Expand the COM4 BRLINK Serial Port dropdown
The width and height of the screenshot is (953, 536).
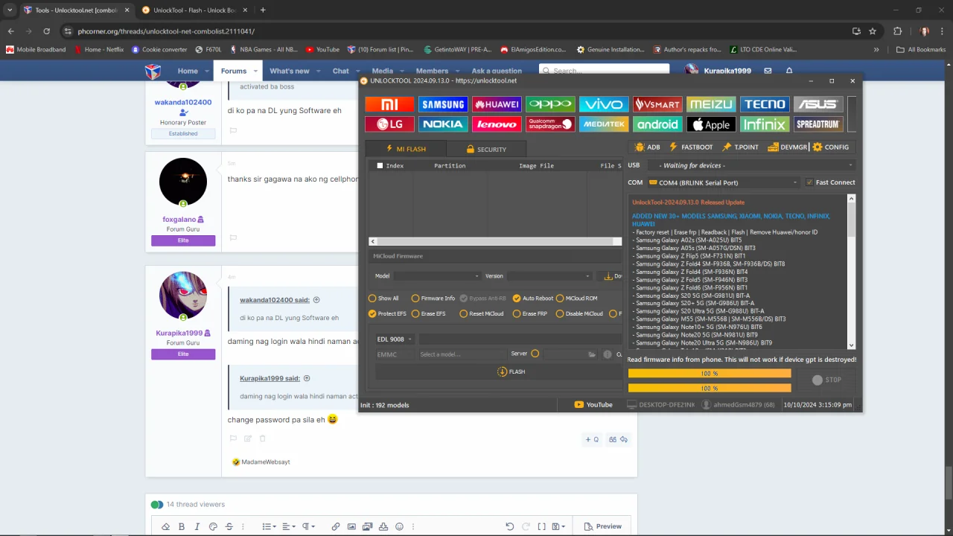723,182
